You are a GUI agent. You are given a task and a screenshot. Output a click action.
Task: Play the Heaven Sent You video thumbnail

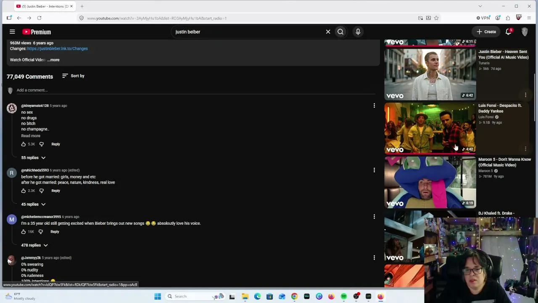point(430,74)
